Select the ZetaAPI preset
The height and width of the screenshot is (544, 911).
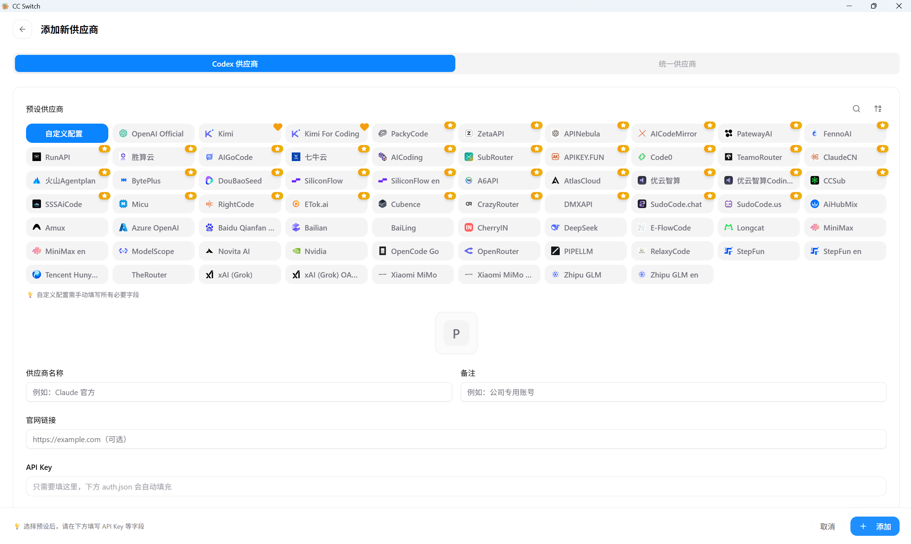(x=499, y=134)
